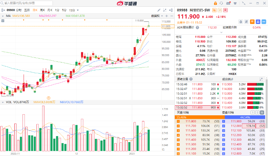This screenshot has width=268, height=156.
Task: Click the orange buy ratio bar 55.46%
Action: tap(200, 117)
